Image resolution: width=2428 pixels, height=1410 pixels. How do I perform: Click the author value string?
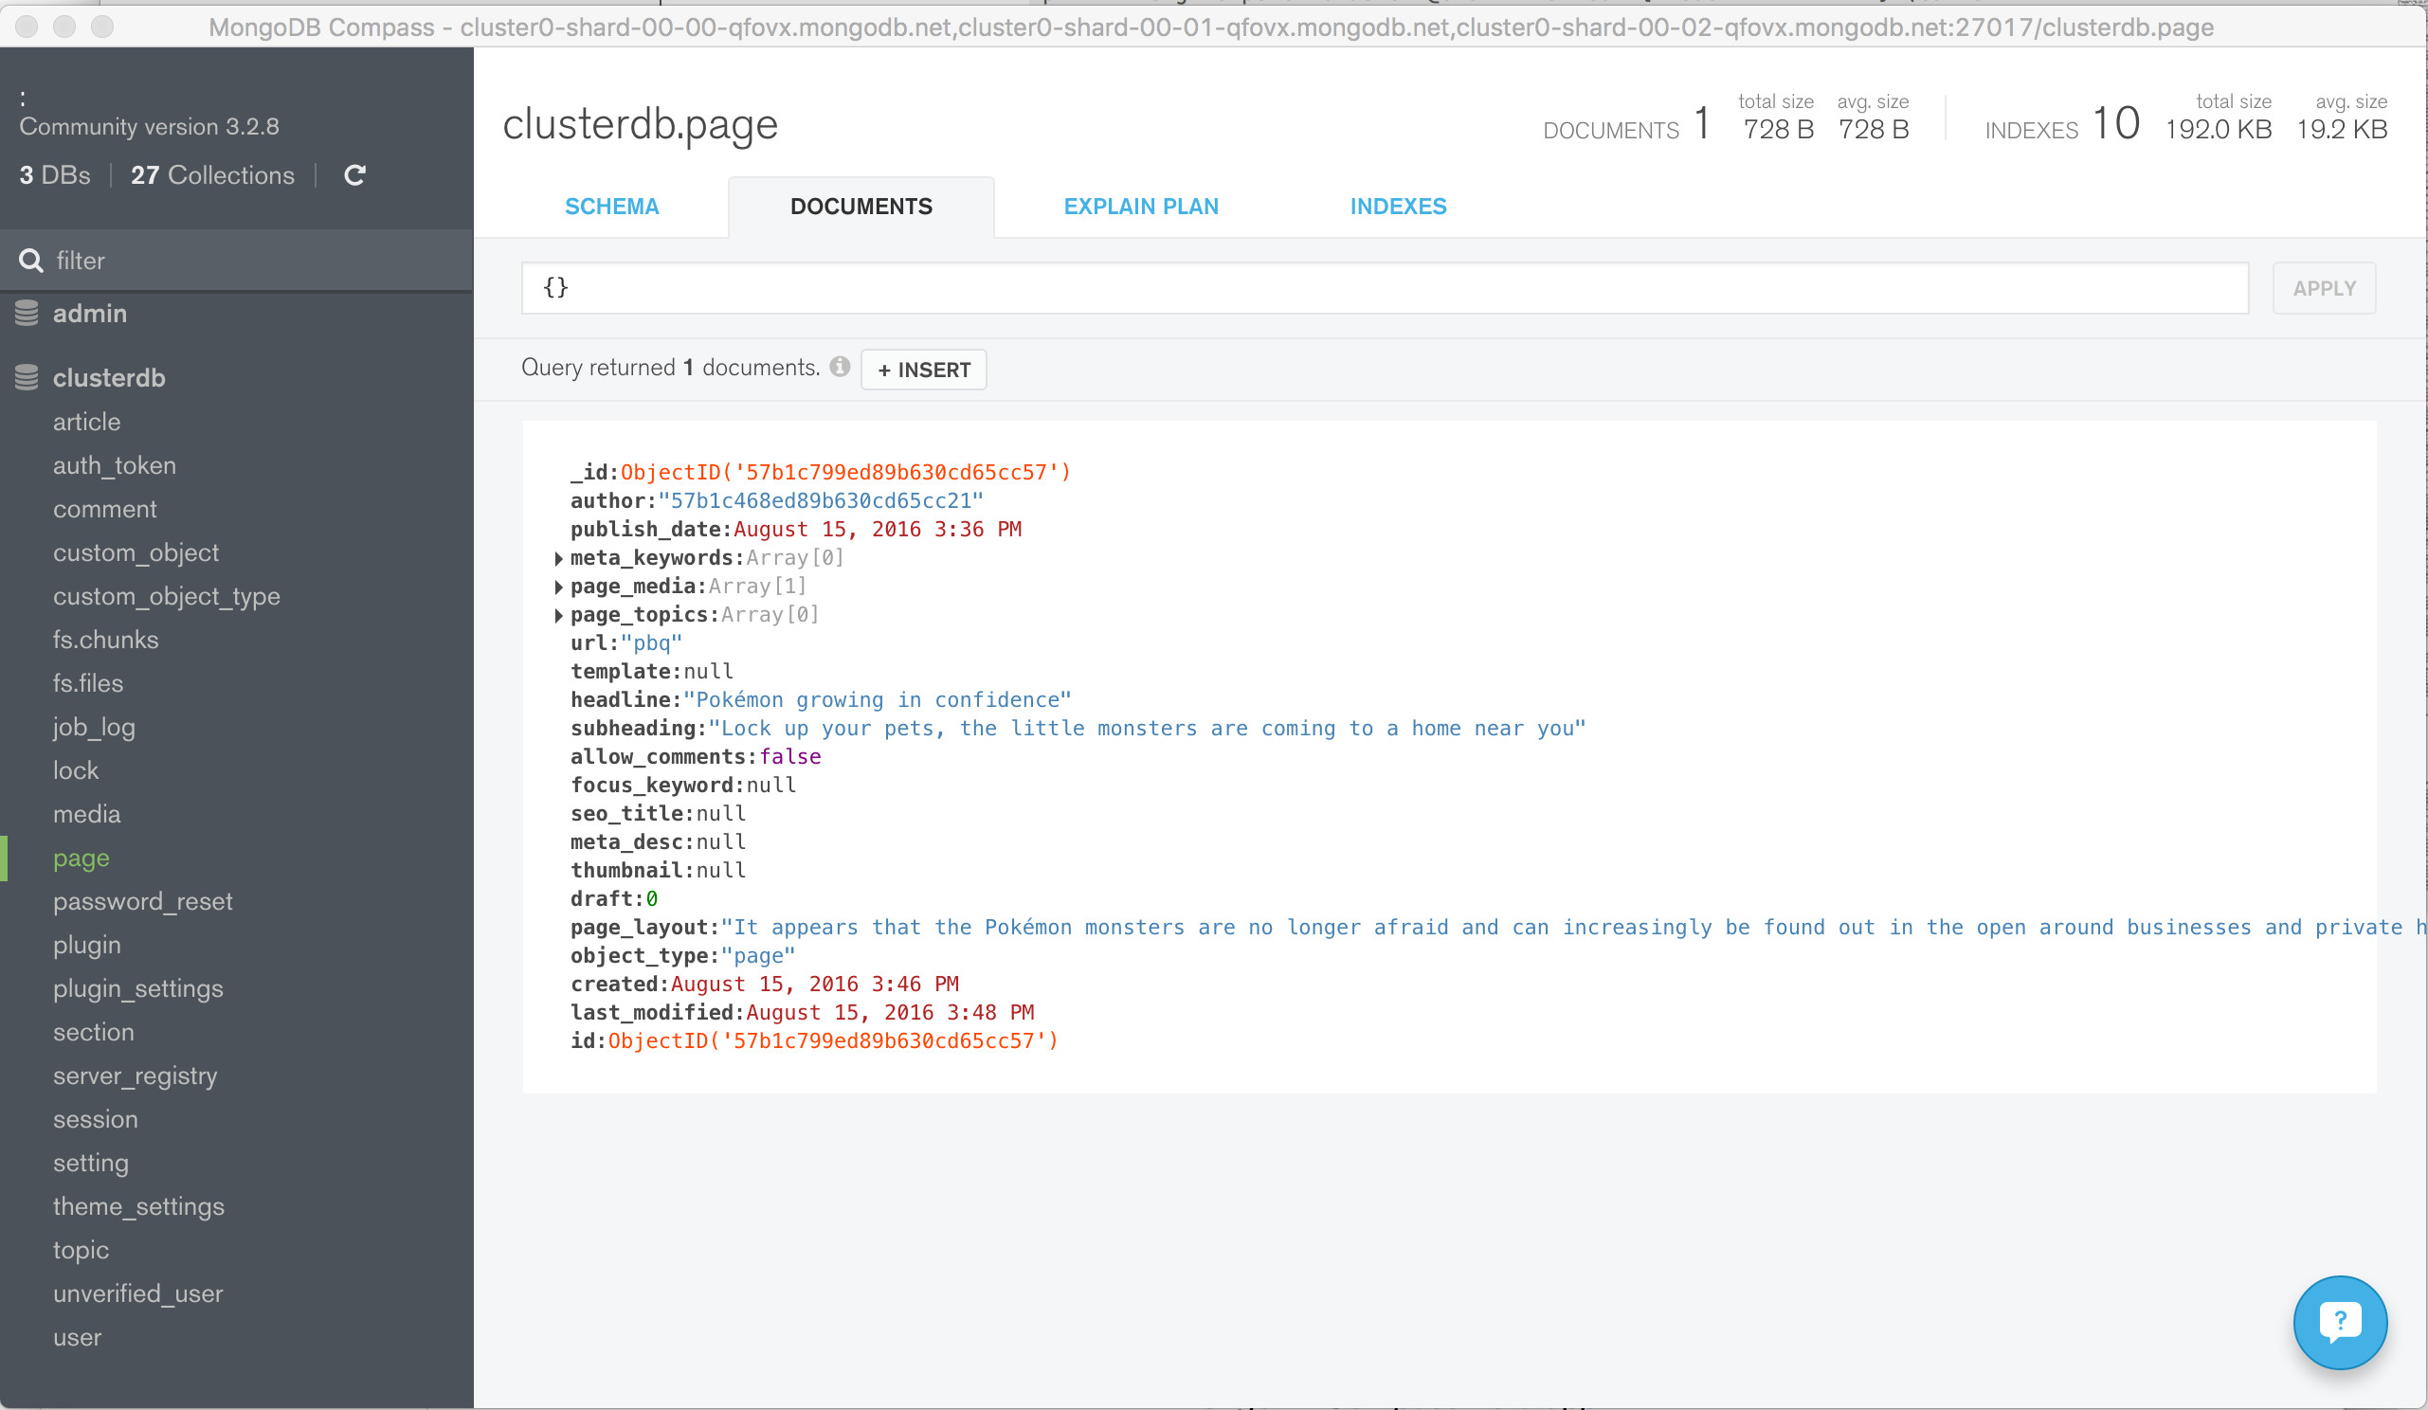pos(821,501)
